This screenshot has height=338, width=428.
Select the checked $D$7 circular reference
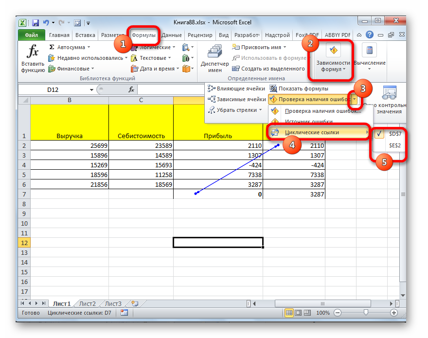point(394,134)
